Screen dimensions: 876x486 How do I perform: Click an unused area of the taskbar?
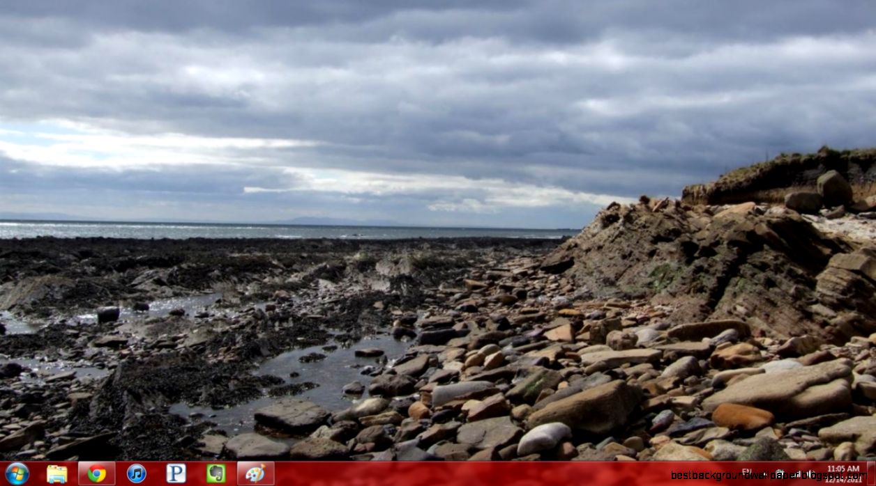418,473
